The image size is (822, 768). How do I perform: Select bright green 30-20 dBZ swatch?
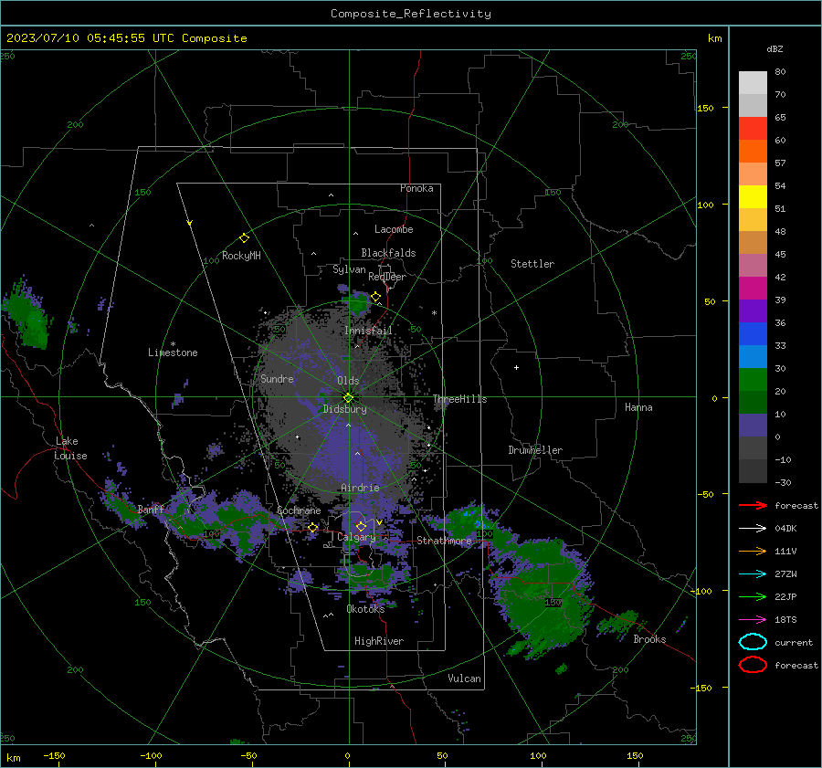(753, 379)
